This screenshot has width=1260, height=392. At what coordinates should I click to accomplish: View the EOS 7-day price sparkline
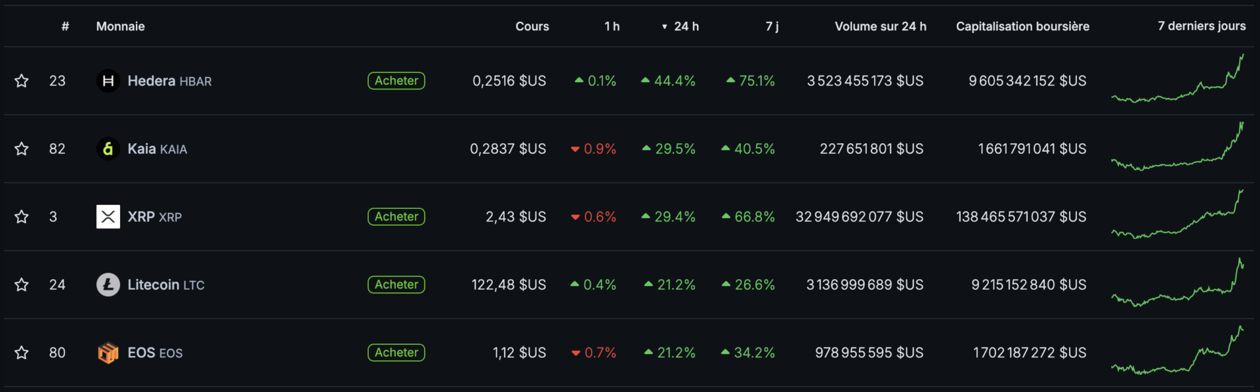(x=1177, y=353)
